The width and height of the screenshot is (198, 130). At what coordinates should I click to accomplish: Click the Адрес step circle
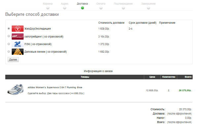pyautogui.click(x=65, y=8)
